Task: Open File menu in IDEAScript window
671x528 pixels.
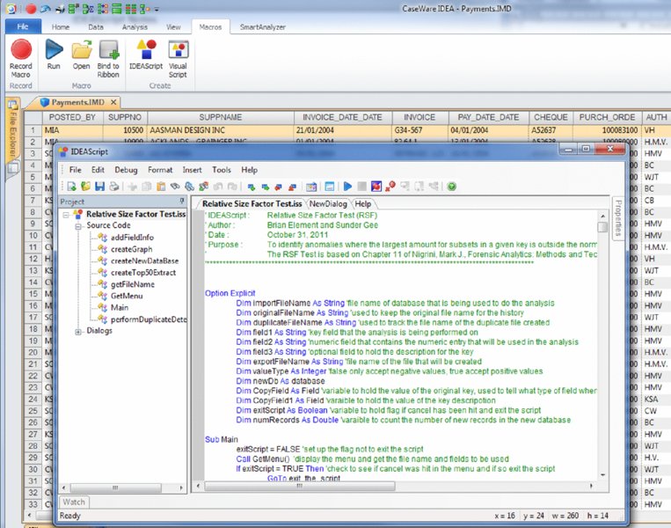Action: coord(76,170)
